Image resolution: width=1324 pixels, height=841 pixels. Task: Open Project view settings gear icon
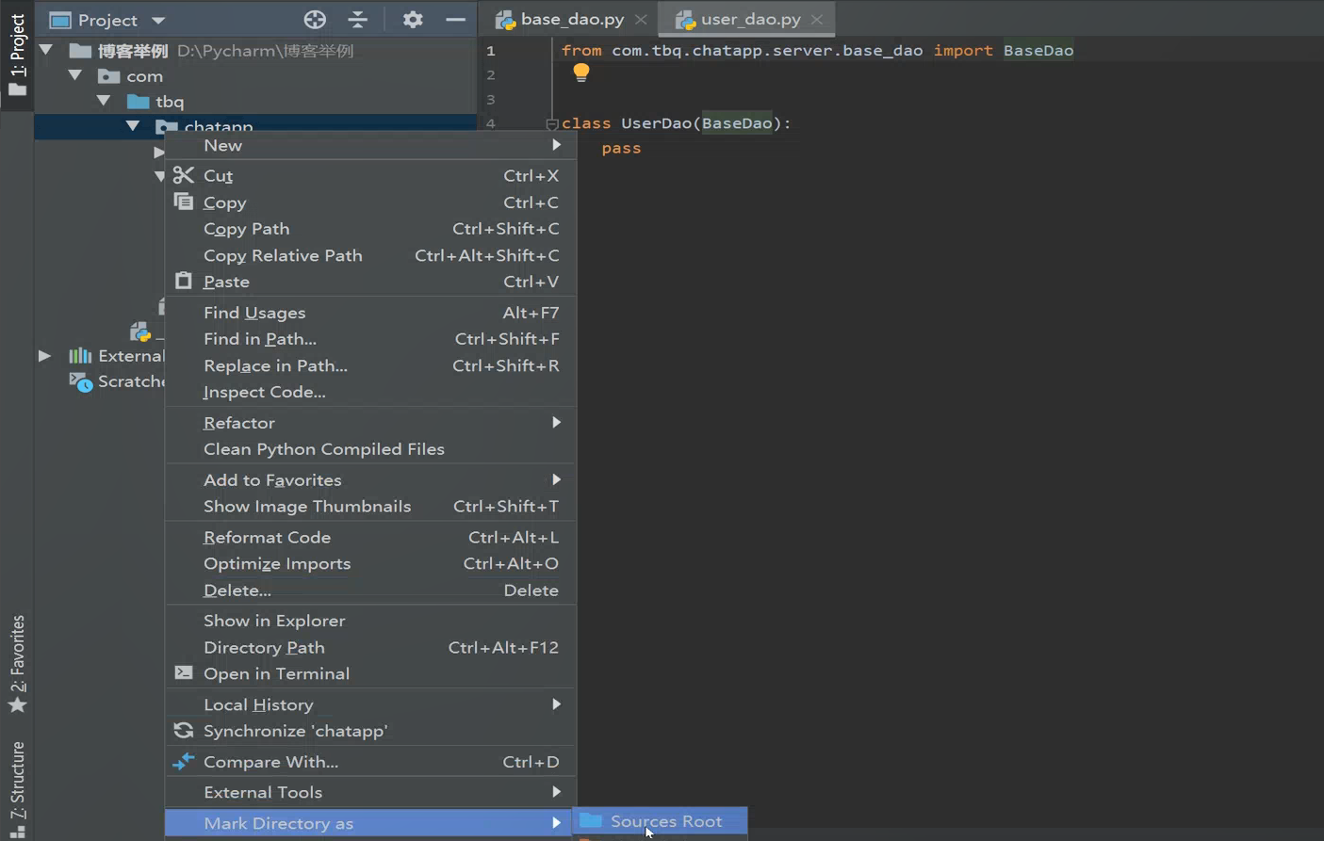pyautogui.click(x=412, y=19)
